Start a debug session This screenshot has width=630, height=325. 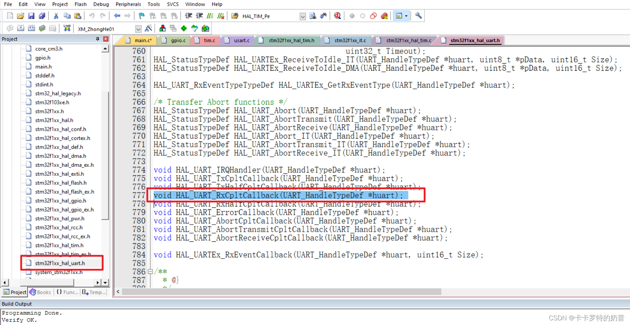coord(337,16)
